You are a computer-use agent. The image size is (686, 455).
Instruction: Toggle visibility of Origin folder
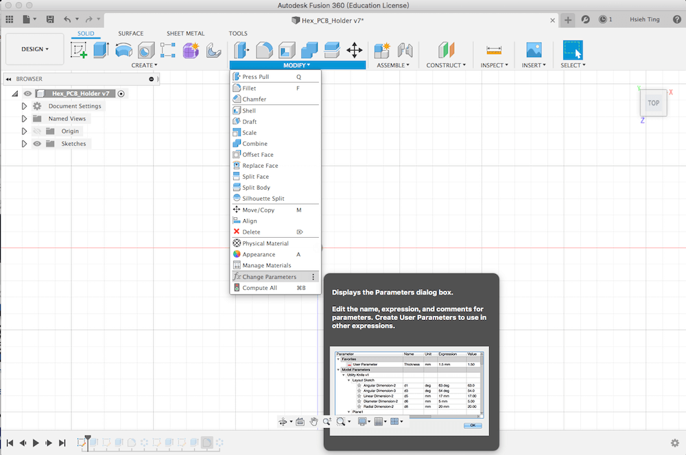click(37, 131)
